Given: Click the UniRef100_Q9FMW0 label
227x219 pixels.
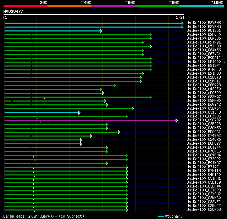Looking at the screenshot, I should click(204, 100).
